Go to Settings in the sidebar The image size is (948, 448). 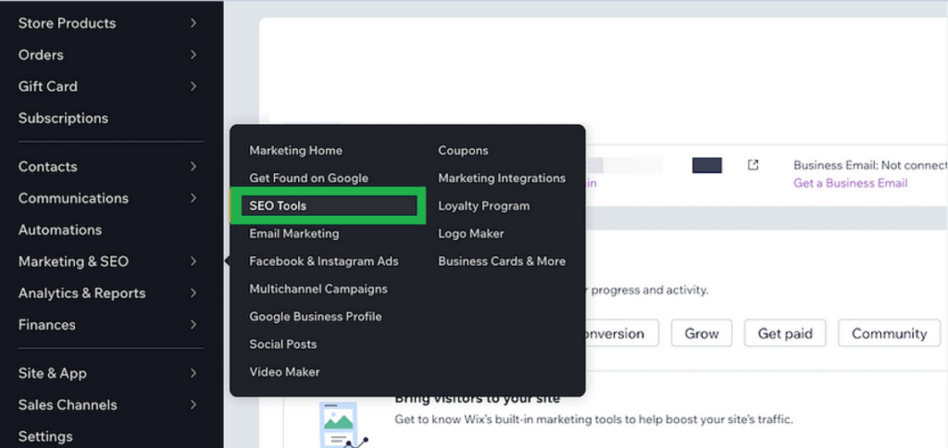click(x=45, y=436)
